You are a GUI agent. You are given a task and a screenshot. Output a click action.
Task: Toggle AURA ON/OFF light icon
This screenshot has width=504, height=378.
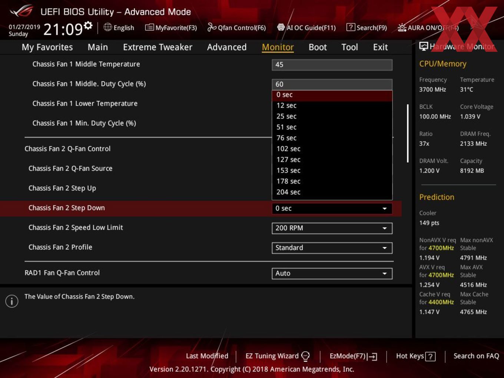pos(402,27)
